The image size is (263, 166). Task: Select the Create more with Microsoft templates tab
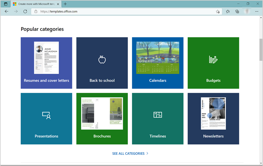tap(35, 4)
